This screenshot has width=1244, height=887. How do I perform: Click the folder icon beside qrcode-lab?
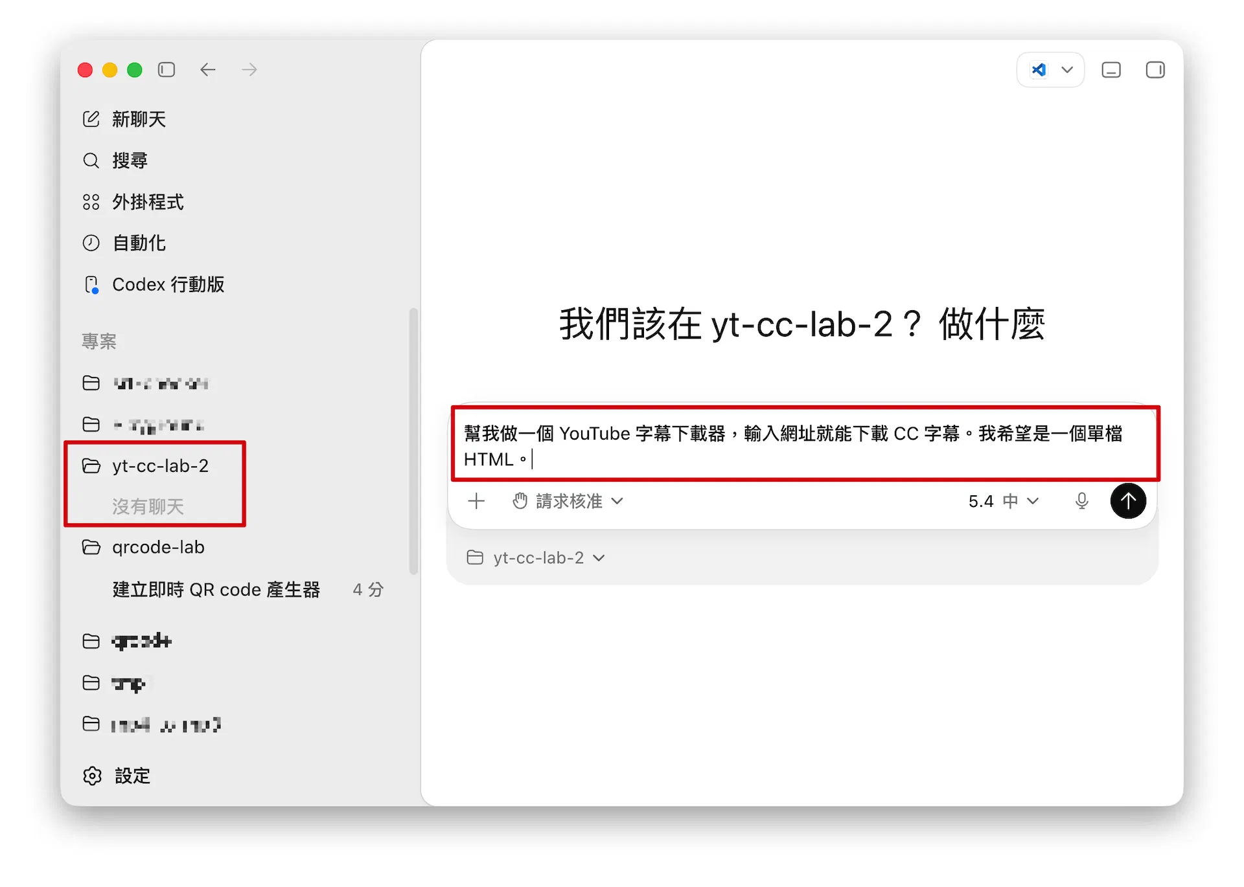point(91,548)
